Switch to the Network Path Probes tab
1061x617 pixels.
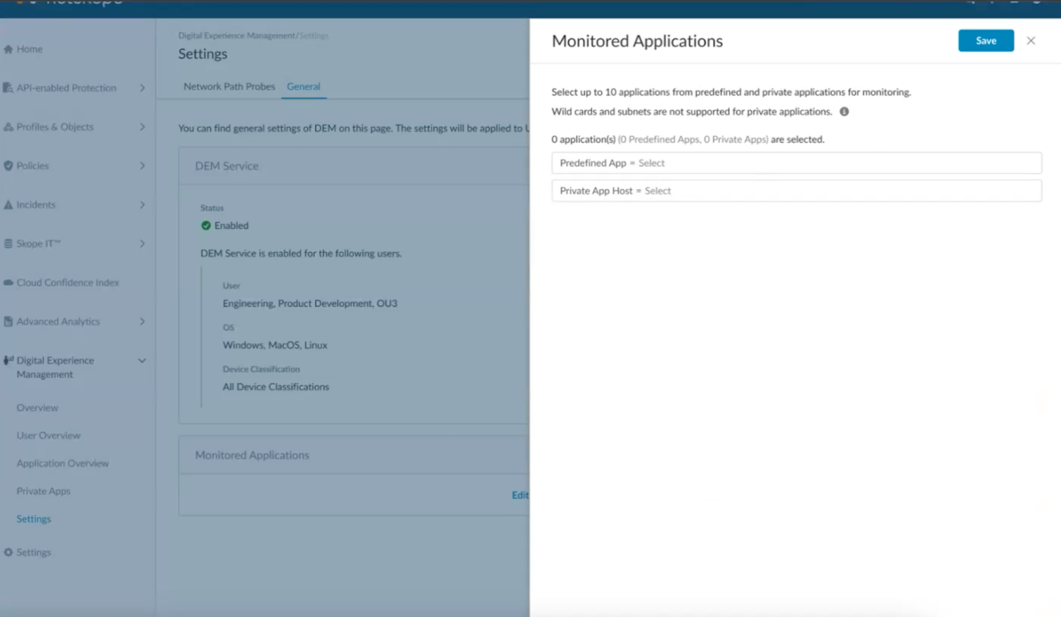[x=229, y=86]
